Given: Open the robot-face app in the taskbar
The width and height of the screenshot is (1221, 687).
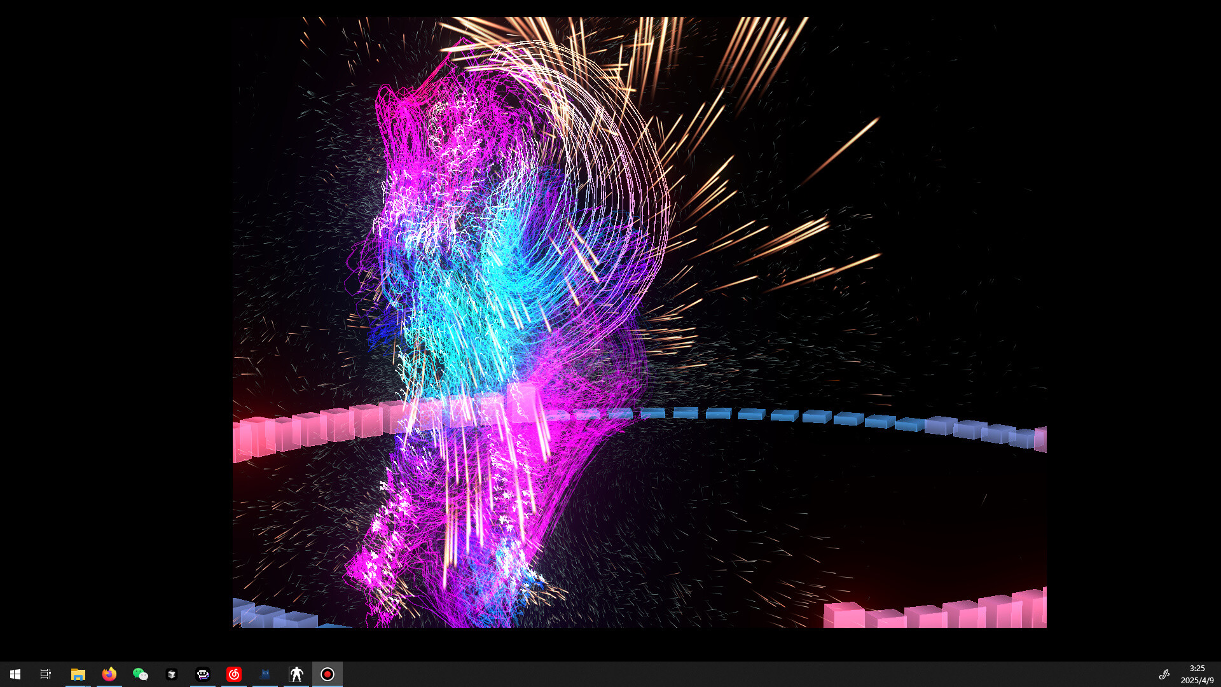Looking at the screenshot, I should tap(203, 674).
